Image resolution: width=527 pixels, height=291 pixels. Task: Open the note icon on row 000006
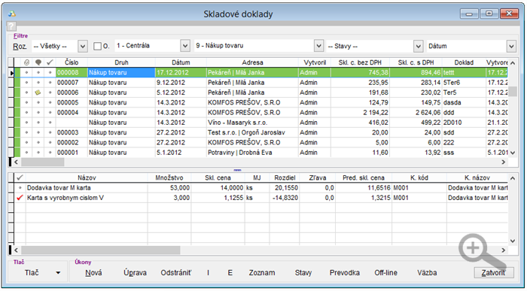point(38,92)
